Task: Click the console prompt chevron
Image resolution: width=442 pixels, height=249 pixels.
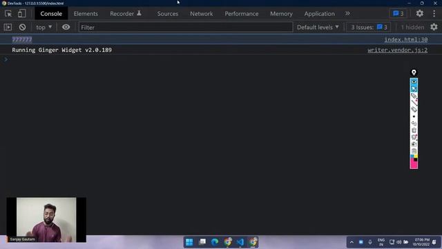Action: (x=6, y=59)
